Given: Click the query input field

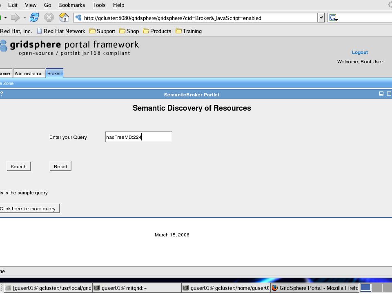Looking at the screenshot, I should (138, 137).
